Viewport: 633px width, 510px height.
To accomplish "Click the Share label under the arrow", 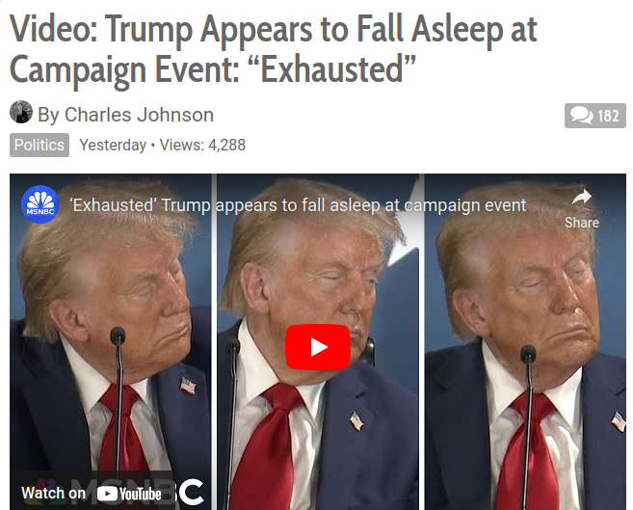I will (582, 223).
